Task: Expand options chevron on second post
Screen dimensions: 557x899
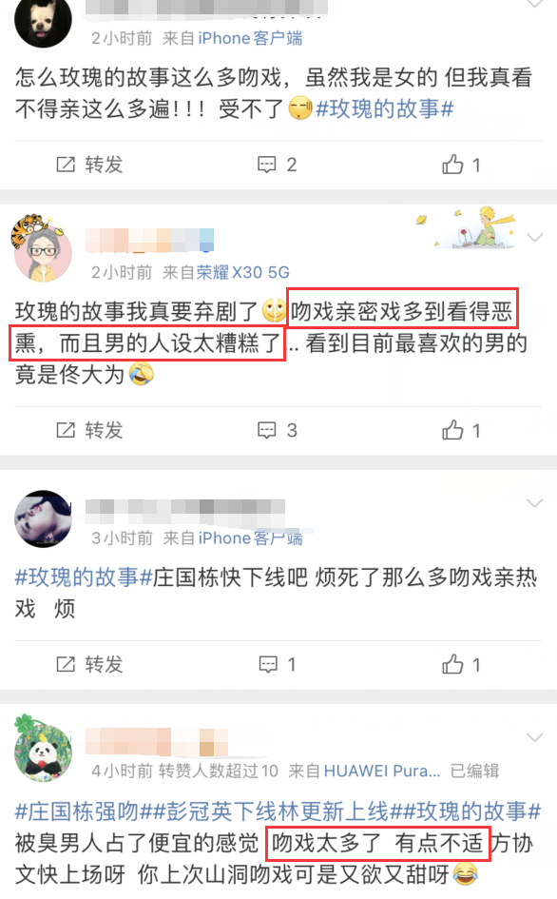Action: [x=534, y=238]
